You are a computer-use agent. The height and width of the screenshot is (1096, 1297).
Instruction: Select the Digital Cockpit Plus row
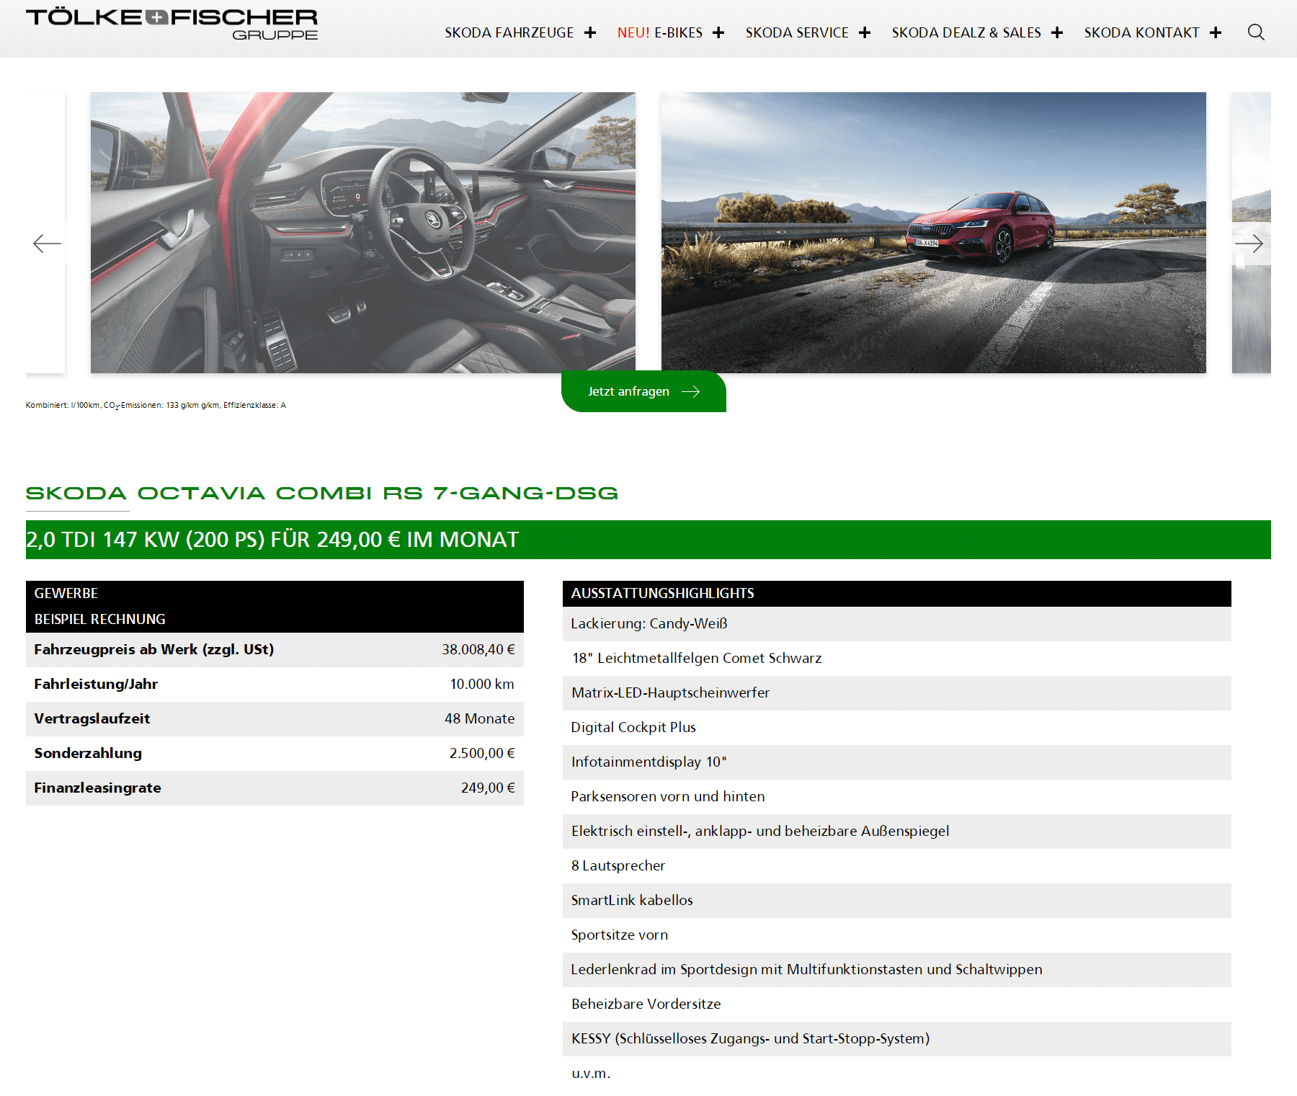point(897,728)
